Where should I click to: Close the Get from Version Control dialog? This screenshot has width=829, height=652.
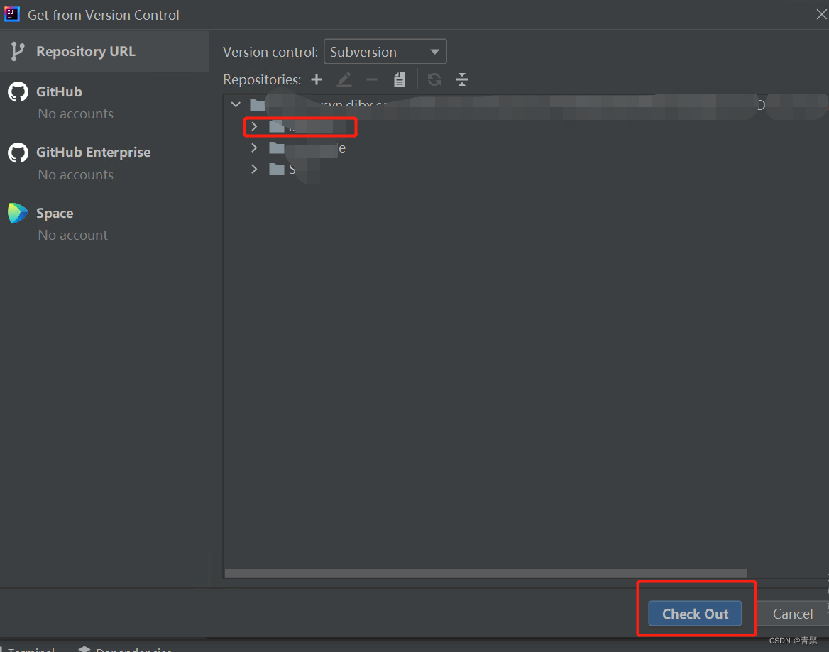[821, 14]
